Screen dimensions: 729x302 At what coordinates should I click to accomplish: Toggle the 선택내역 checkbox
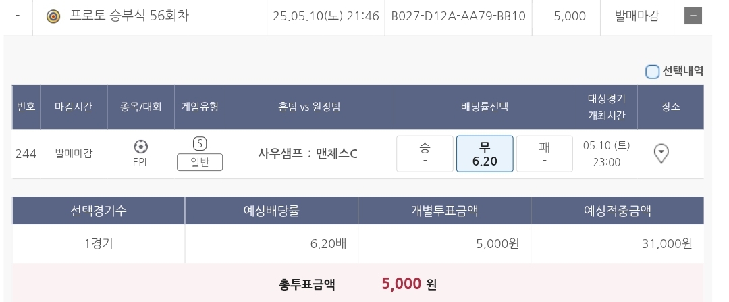click(x=652, y=72)
